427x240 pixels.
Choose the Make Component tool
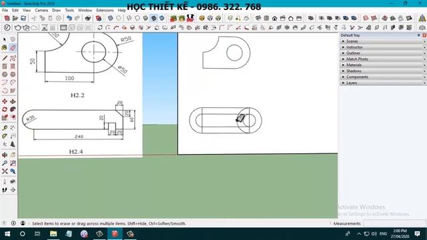(x=13, y=39)
